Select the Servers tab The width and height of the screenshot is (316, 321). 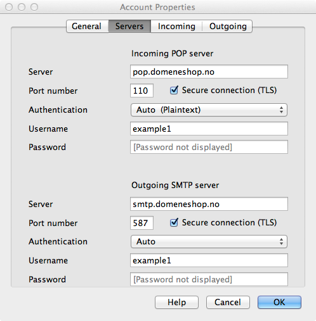[x=129, y=26]
